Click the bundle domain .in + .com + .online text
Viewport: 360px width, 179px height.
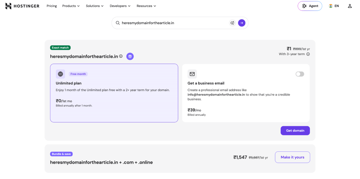(x=102, y=162)
